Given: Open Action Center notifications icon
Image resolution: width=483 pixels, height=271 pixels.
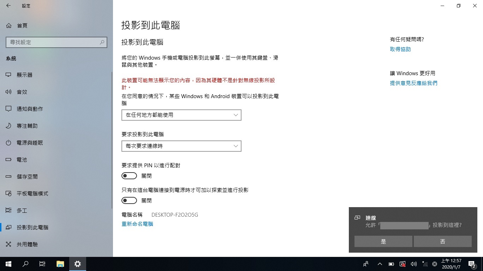Looking at the screenshot, I should pyautogui.click(x=472, y=264).
